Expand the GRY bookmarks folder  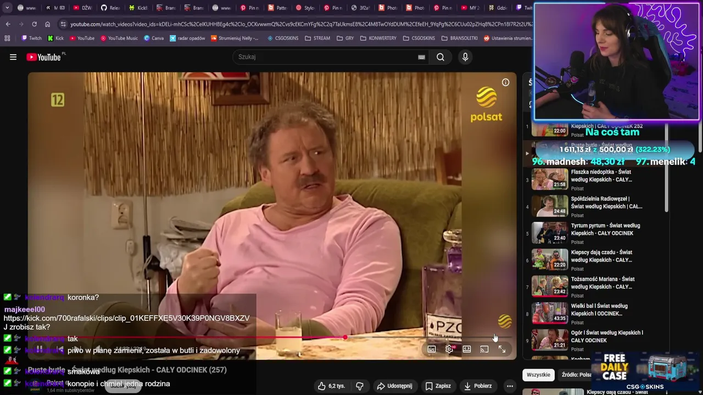(345, 38)
